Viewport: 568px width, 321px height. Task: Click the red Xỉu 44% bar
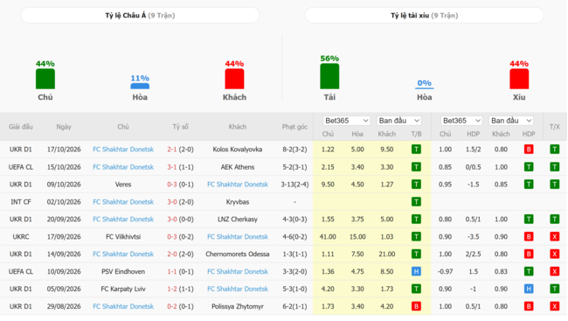[x=519, y=79]
